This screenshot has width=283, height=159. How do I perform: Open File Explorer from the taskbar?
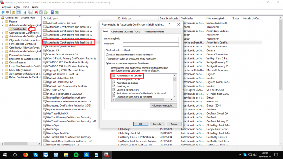click(66, 155)
